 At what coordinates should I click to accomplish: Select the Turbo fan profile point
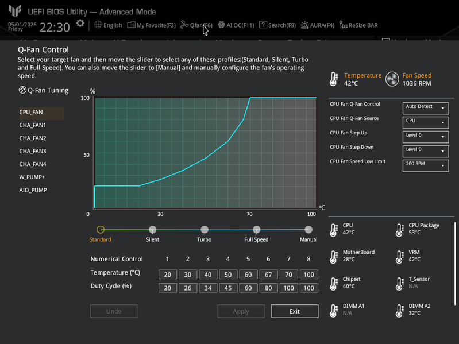[x=205, y=230]
